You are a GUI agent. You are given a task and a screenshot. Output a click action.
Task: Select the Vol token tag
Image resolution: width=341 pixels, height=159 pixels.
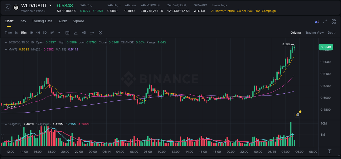[x=250, y=11]
